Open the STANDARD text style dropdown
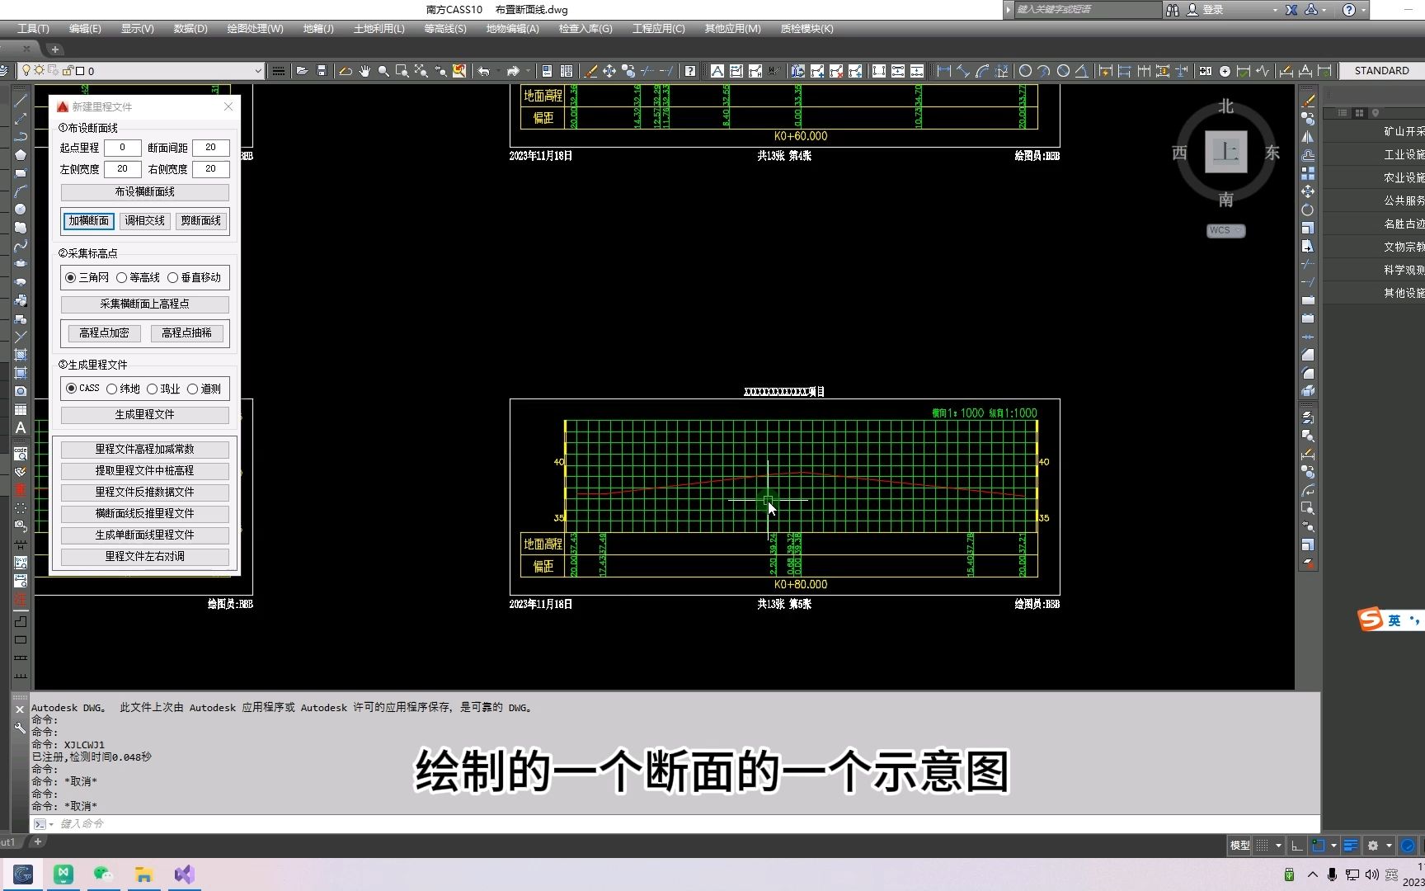 pyautogui.click(x=1381, y=71)
